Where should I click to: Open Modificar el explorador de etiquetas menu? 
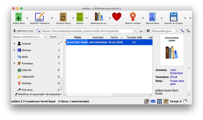pyautogui.click(x=38, y=94)
